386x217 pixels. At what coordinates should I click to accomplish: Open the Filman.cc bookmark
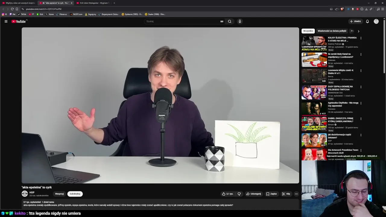tap(62, 14)
